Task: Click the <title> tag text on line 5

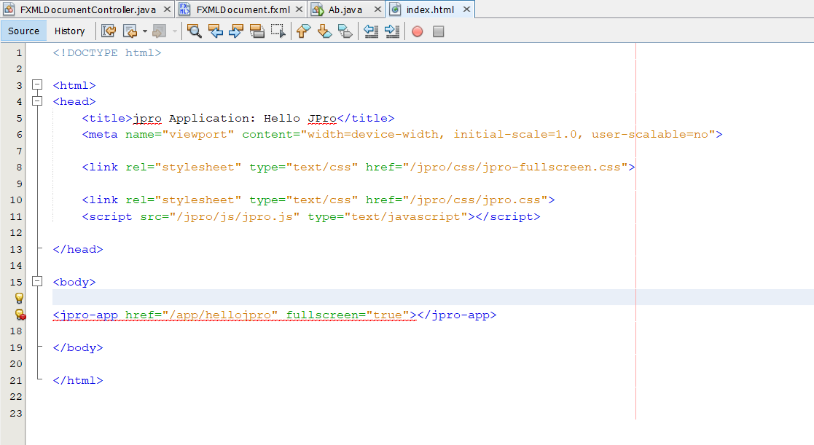Action: point(107,118)
